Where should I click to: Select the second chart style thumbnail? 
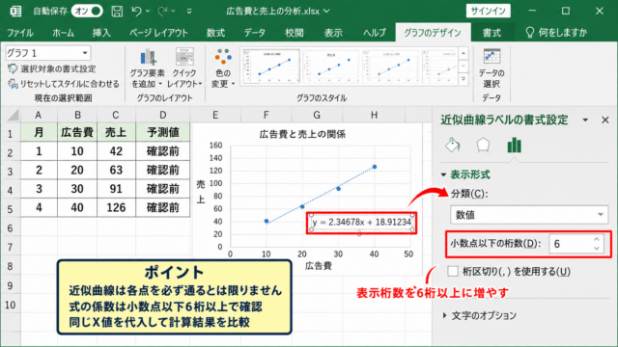tap(330, 67)
